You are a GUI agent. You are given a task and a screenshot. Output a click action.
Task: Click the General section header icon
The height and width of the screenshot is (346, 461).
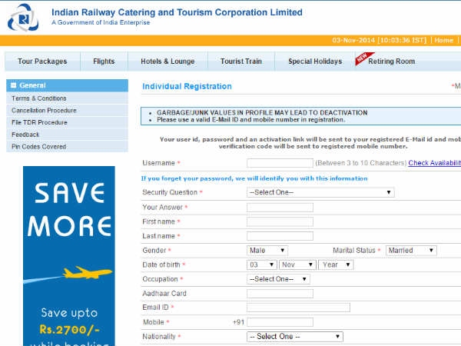click(x=14, y=86)
